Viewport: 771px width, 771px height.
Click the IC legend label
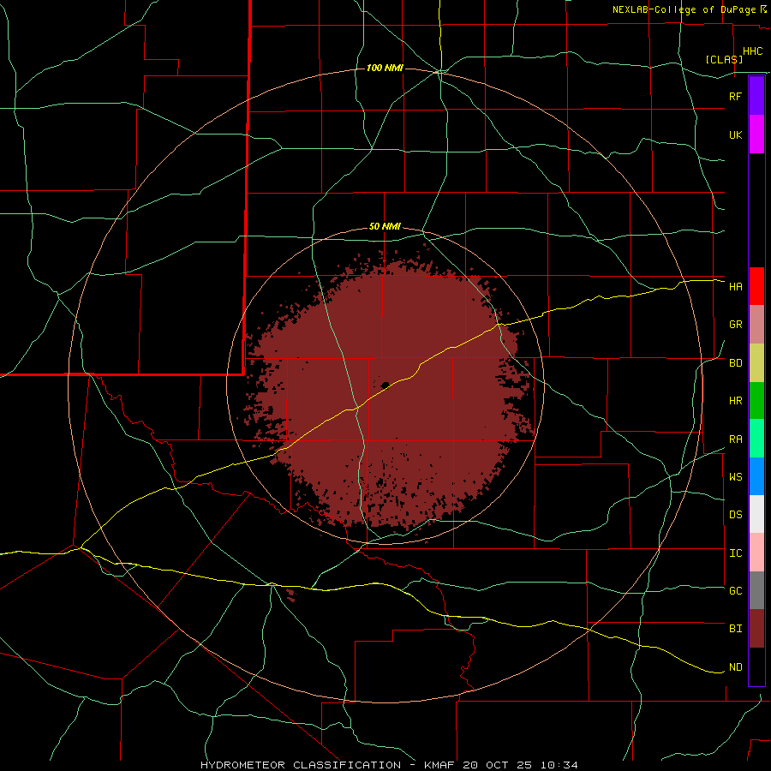coord(735,553)
